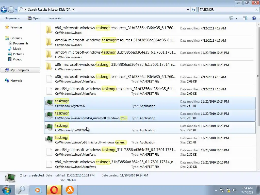Open the Music library in sidebar
This screenshot has width=260, height=195.
click(x=17, y=48)
